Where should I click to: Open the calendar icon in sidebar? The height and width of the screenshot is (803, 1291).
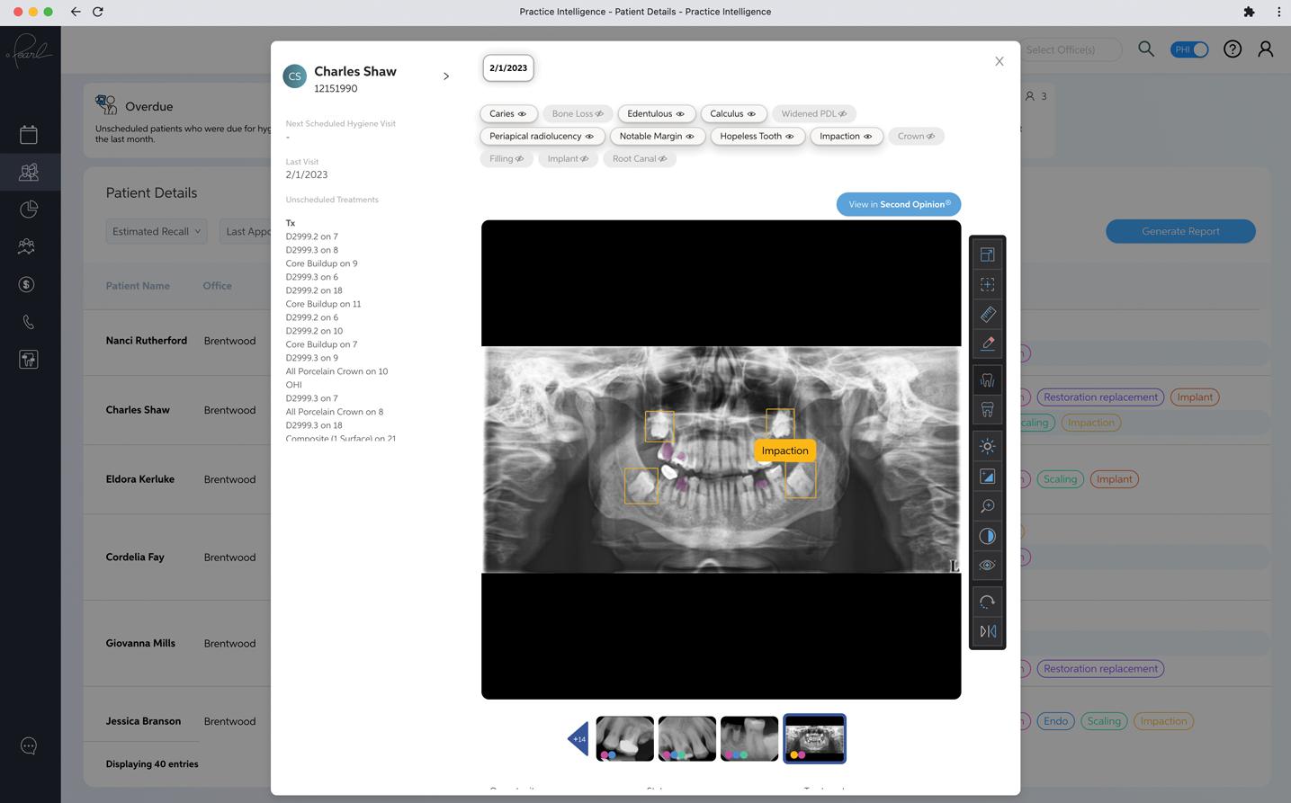click(x=29, y=135)
